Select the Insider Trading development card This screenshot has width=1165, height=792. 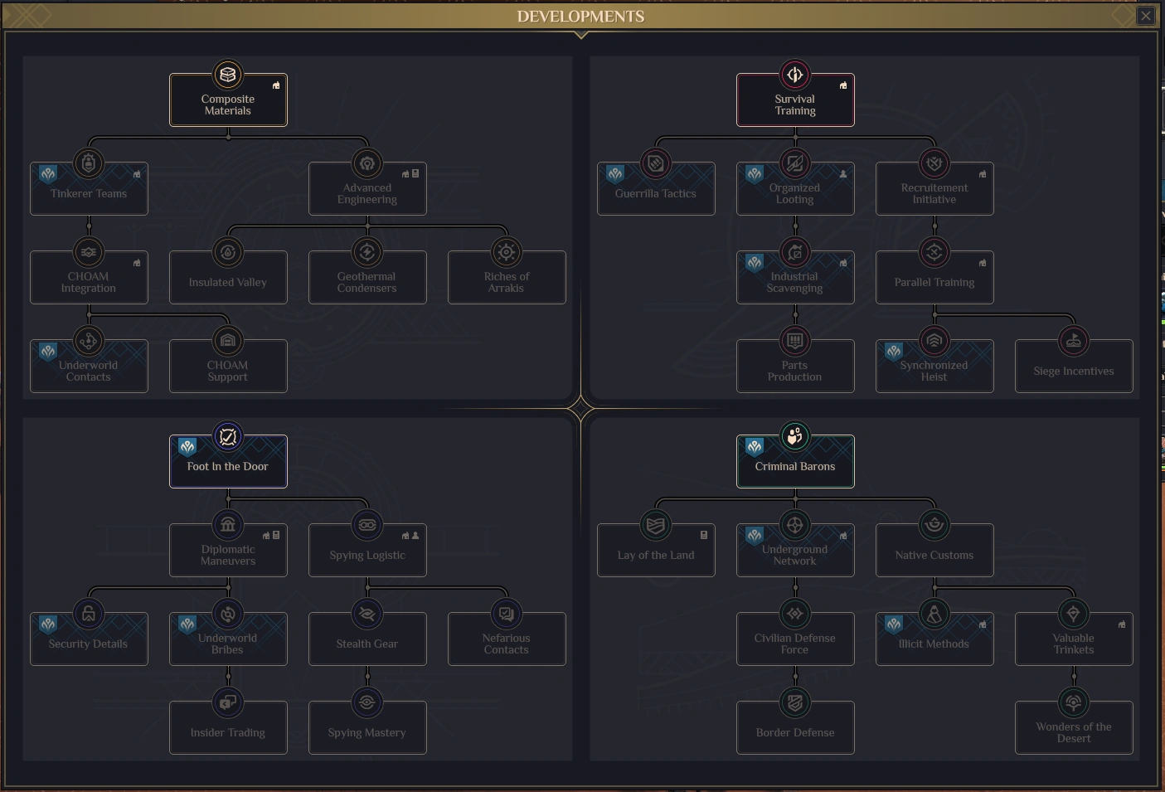coord(228,727)
